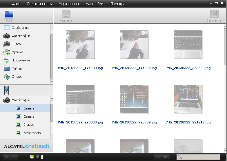Screen dimensions: 227x161
Task: Click in the search input field
Action: coord(198,157)
